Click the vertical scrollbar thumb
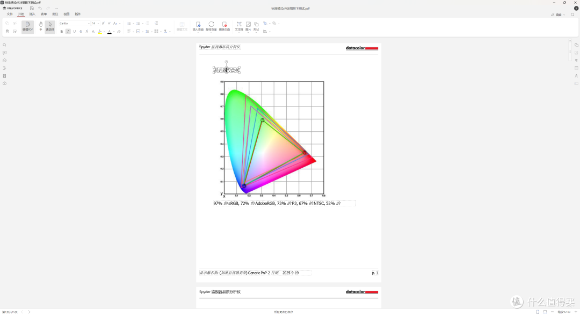580x314 pixels. (x=570, y=51)
